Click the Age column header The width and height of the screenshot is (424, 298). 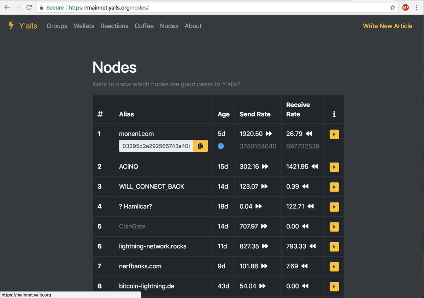(224, 114)
